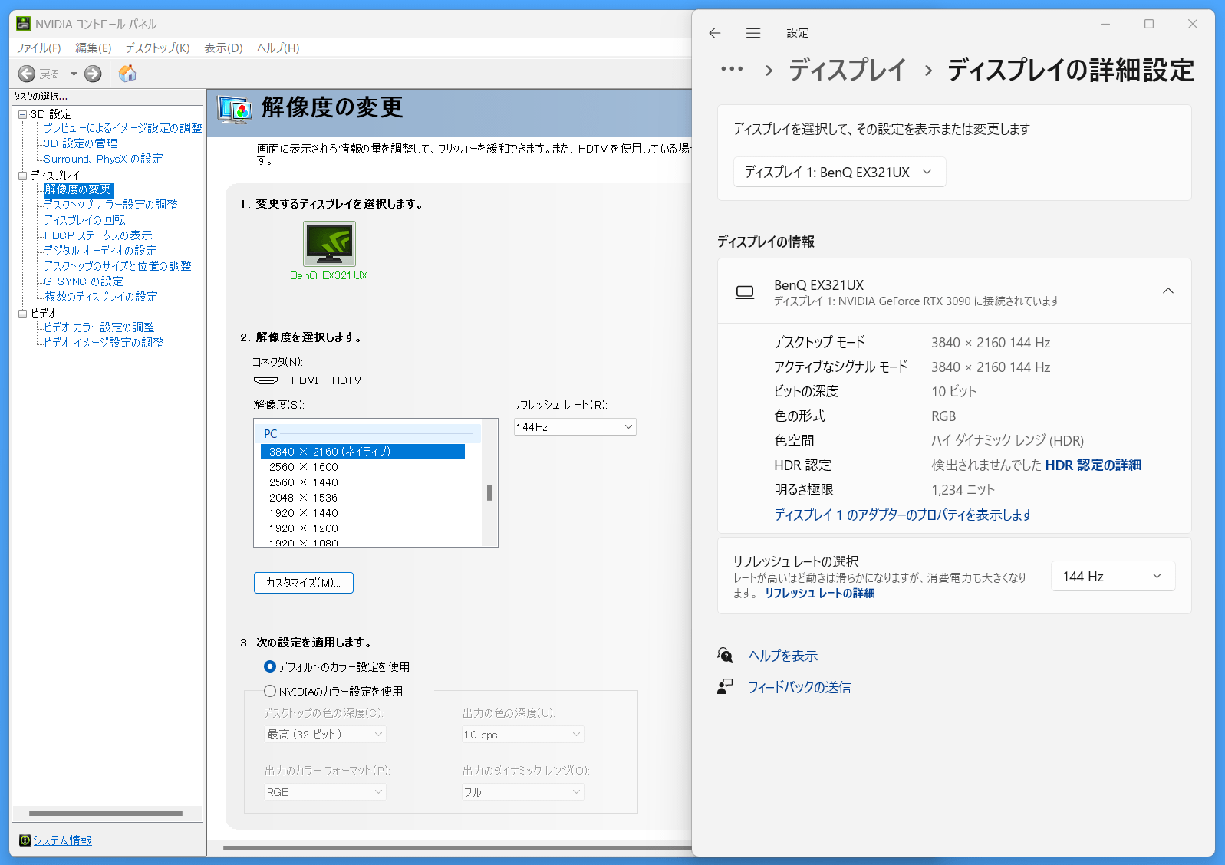This screenshot has height=865, width=1225.
Task: Open 3D 設定の管理 tree item
Action: point(81,143)
